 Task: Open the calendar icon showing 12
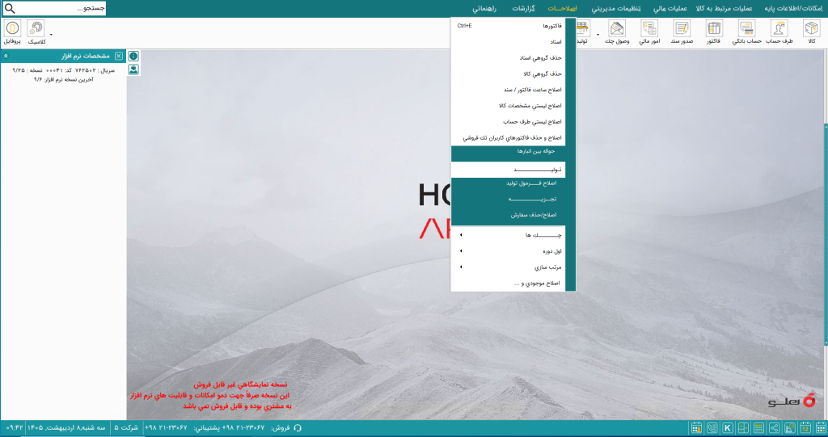(805, 428)
